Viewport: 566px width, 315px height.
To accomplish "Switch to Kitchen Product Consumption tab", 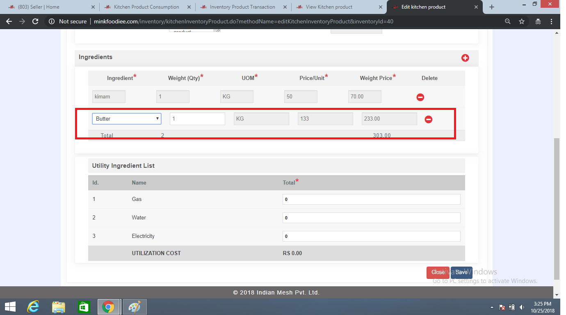I will (x=146, y=7).
